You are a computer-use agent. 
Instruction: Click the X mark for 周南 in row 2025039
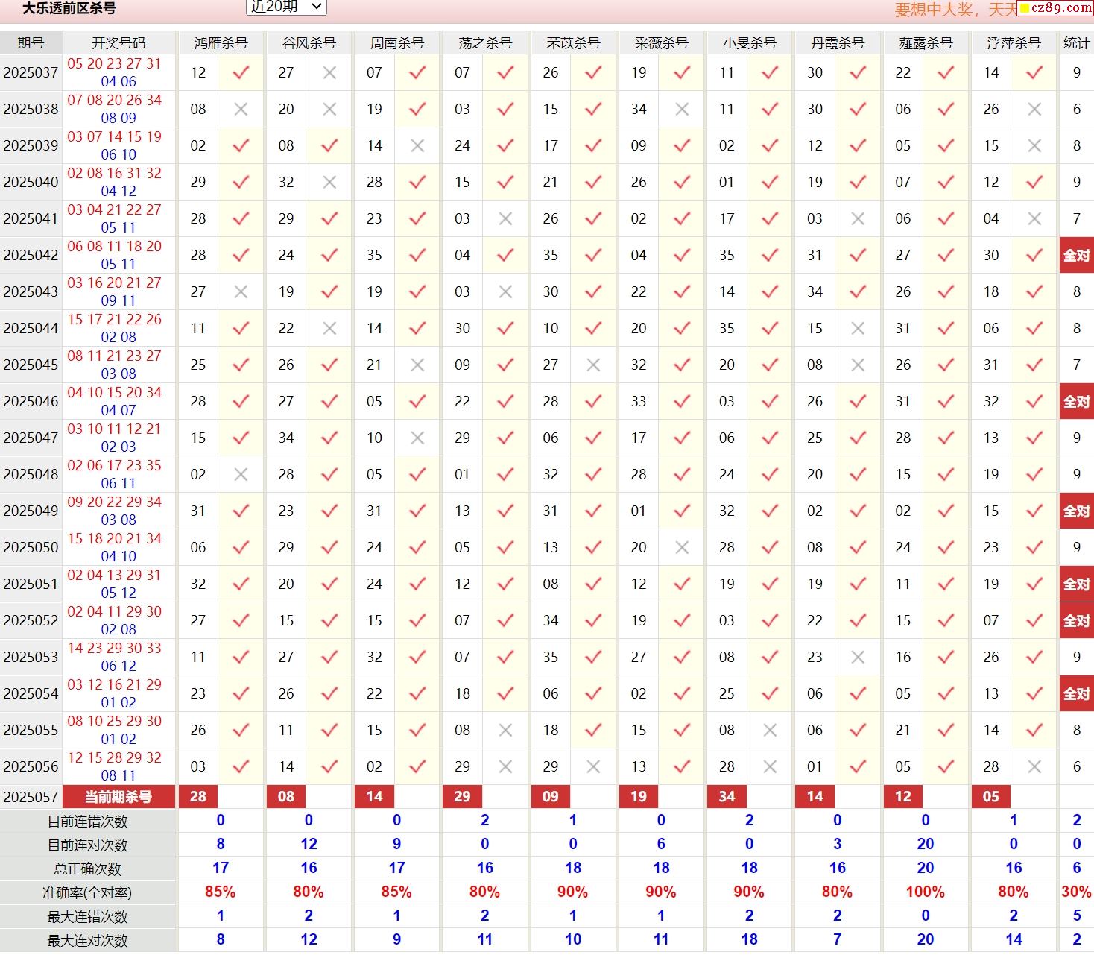coord(417,145)
